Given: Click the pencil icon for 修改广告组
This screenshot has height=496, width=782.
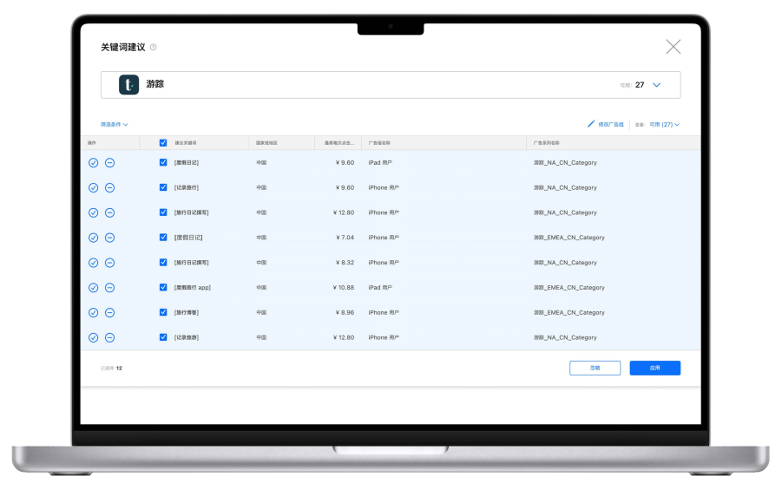Looking at the screenshot, I should point(591,124).
